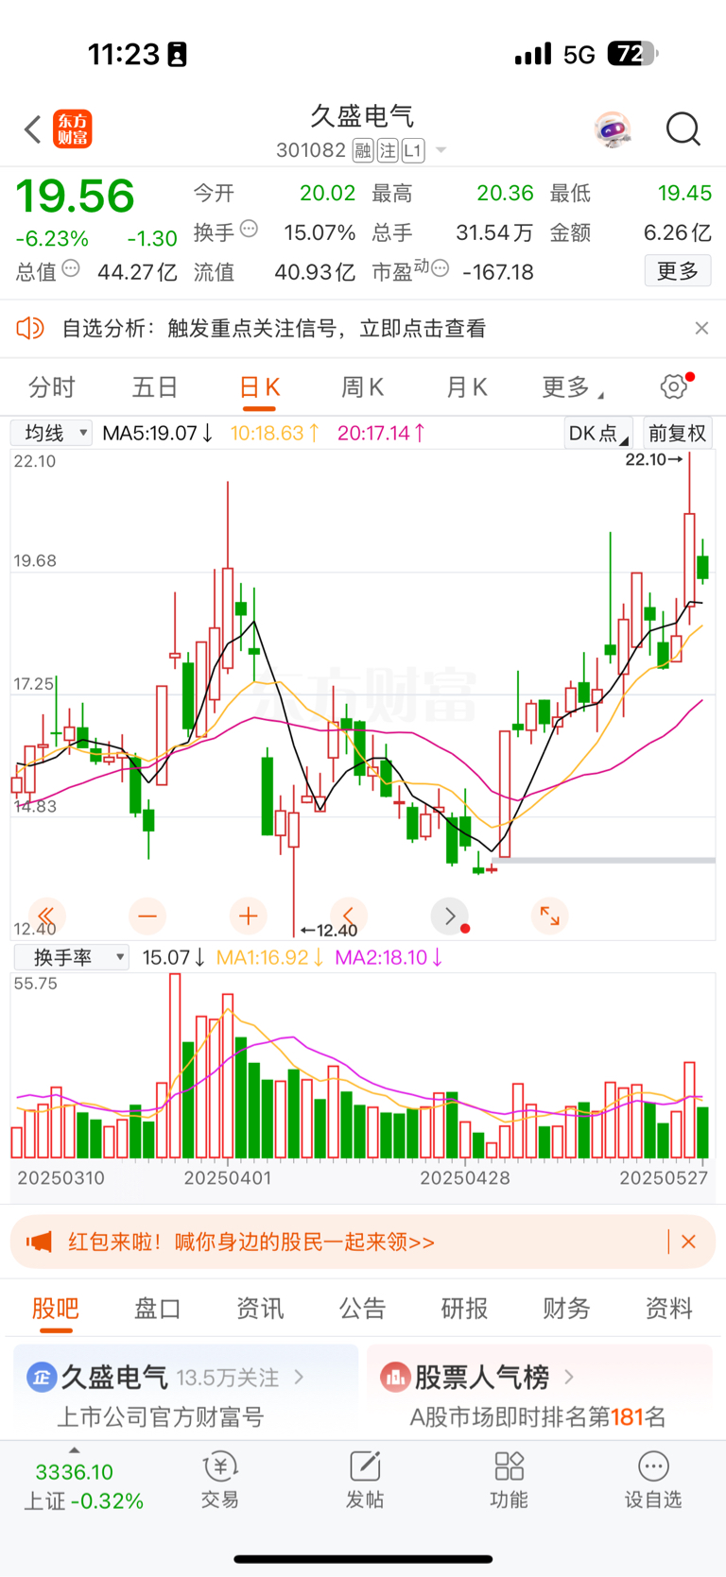This screenshot has height=1577, width=726.
Task: Open 久盛电气 official 财富号 card
Action: pos(186,1392)
